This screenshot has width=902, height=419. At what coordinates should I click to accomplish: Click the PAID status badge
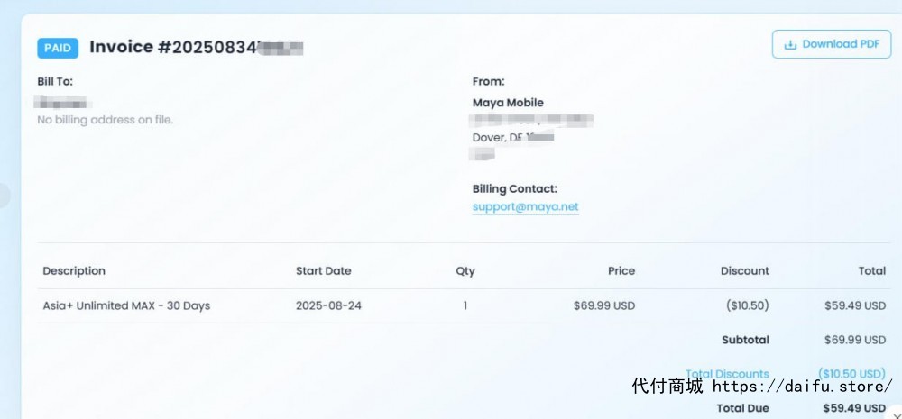coord(58,48)
